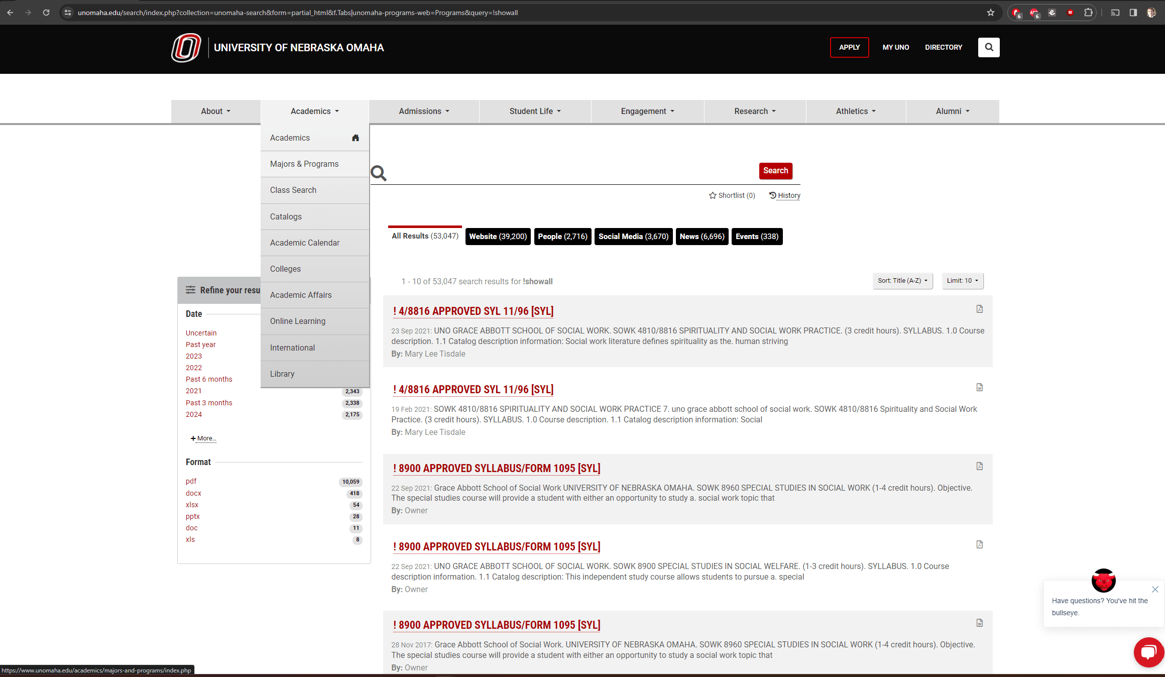
Task: Click the UNO logo icon
Action: coord(186,48)
